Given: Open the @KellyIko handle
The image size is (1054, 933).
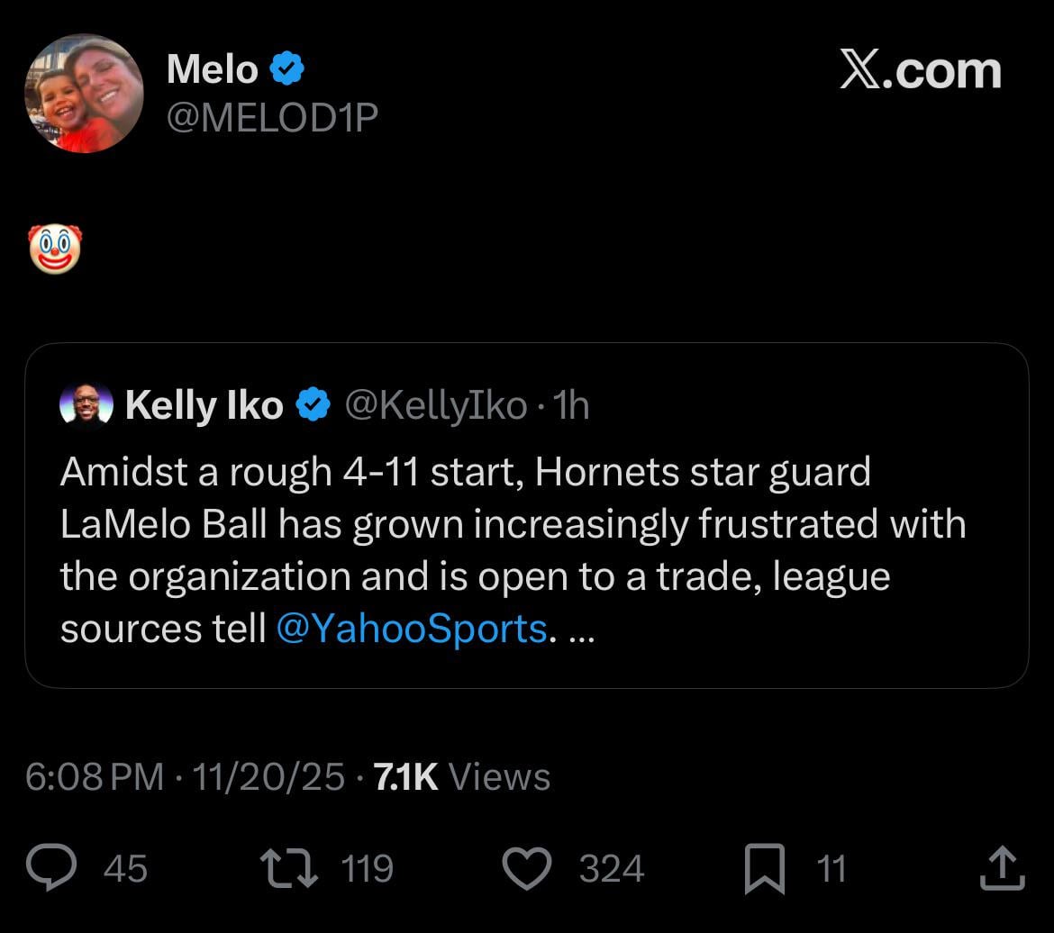Looking at the screenshot, I should tap(436, 405).
